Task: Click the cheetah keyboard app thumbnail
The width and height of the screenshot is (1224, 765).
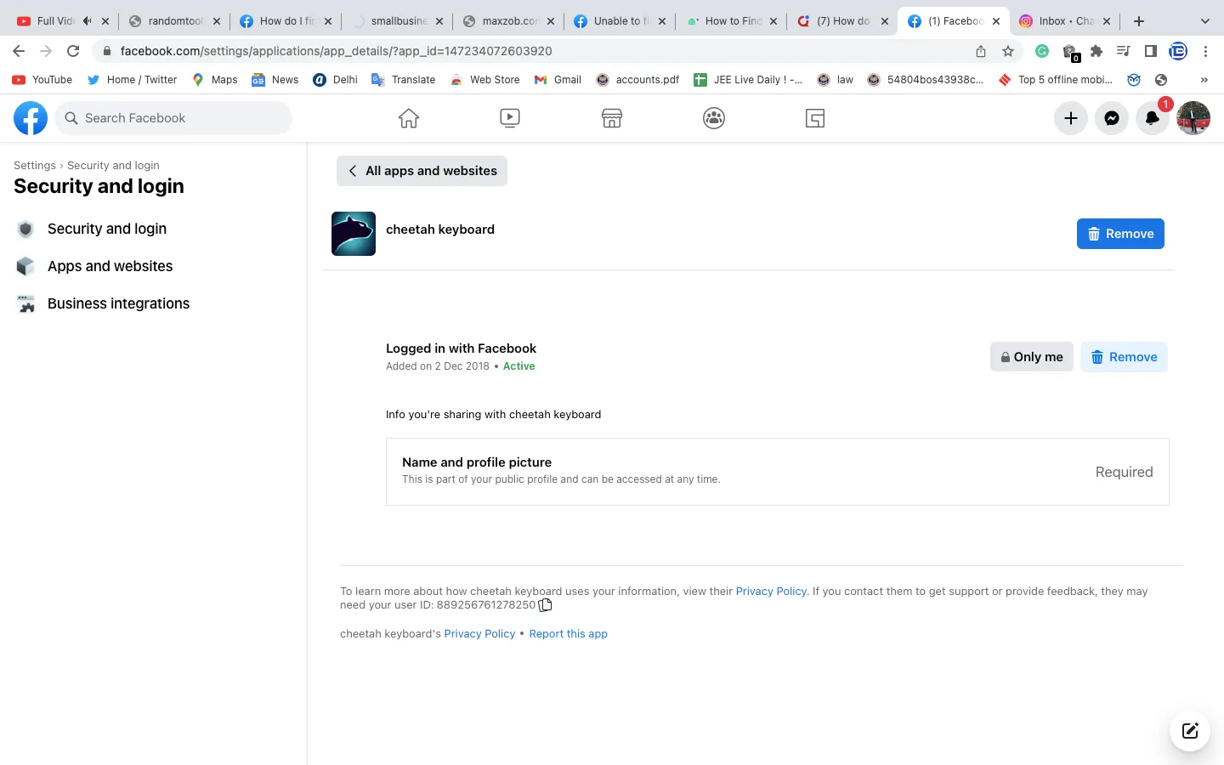Action: coord(354,234)
